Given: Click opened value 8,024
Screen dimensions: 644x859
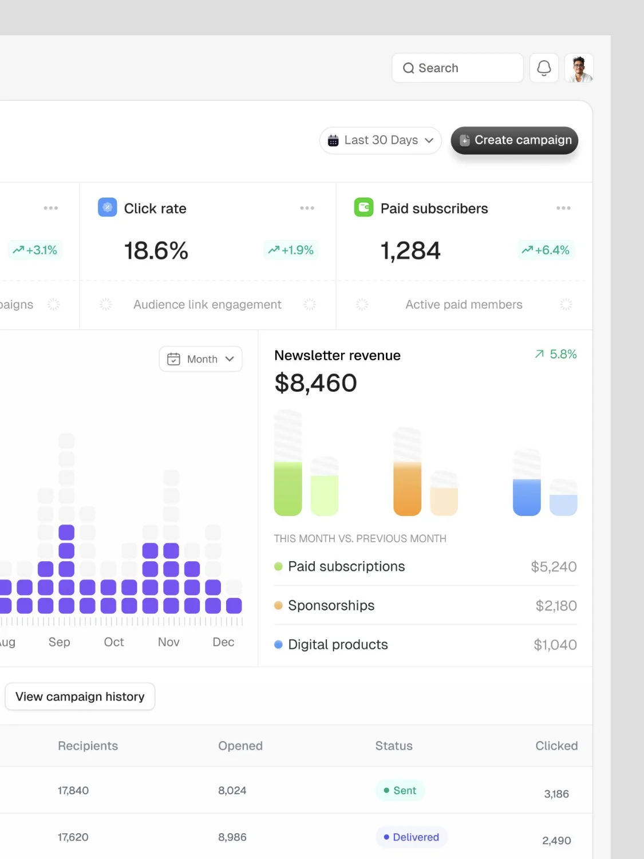Looking at the screenshot, I should [232, 790].
